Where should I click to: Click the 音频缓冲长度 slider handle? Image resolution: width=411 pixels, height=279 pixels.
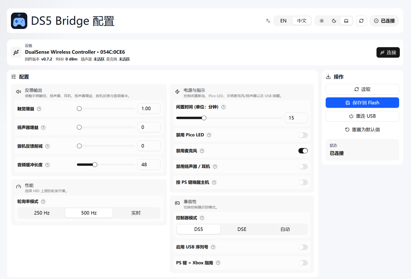95,165
